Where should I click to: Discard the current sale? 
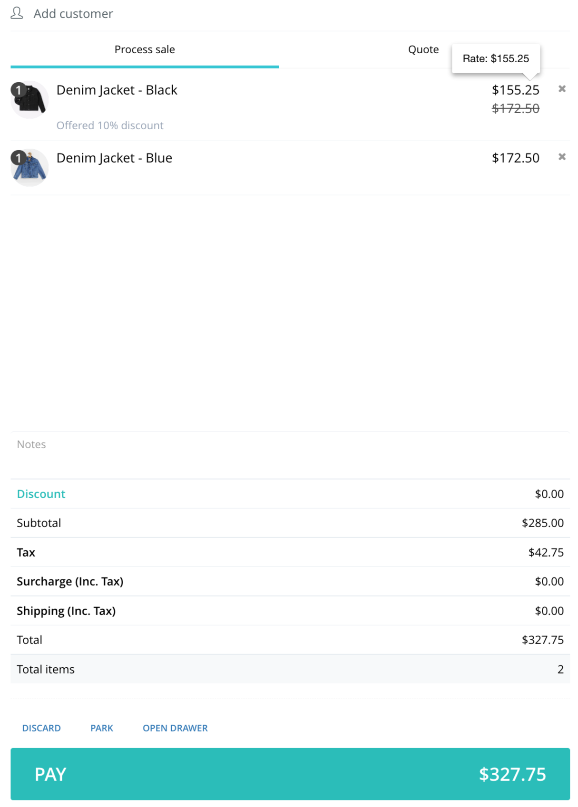(x=41, y=728)
